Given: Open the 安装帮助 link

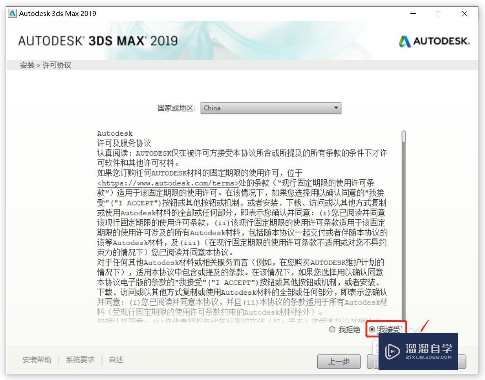Looking at the screenshot, I should point(37,360).
